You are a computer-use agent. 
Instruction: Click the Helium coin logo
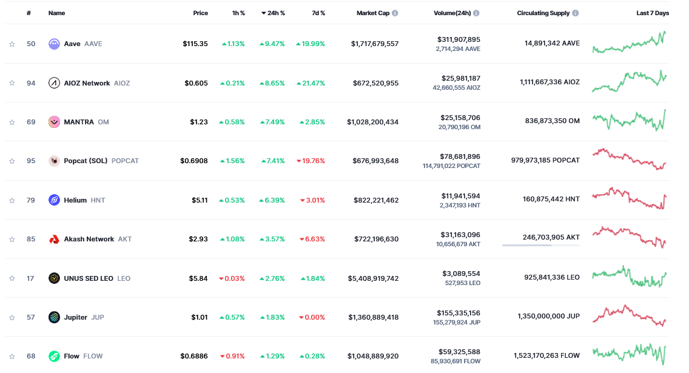coord(54,200)
